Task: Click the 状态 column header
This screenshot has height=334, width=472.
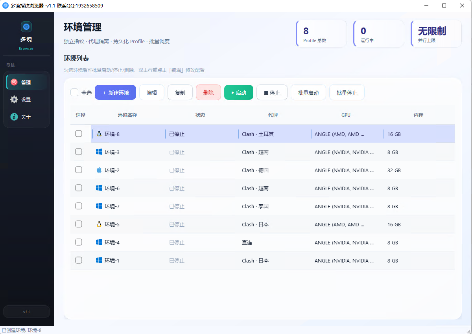Action: 200,115
